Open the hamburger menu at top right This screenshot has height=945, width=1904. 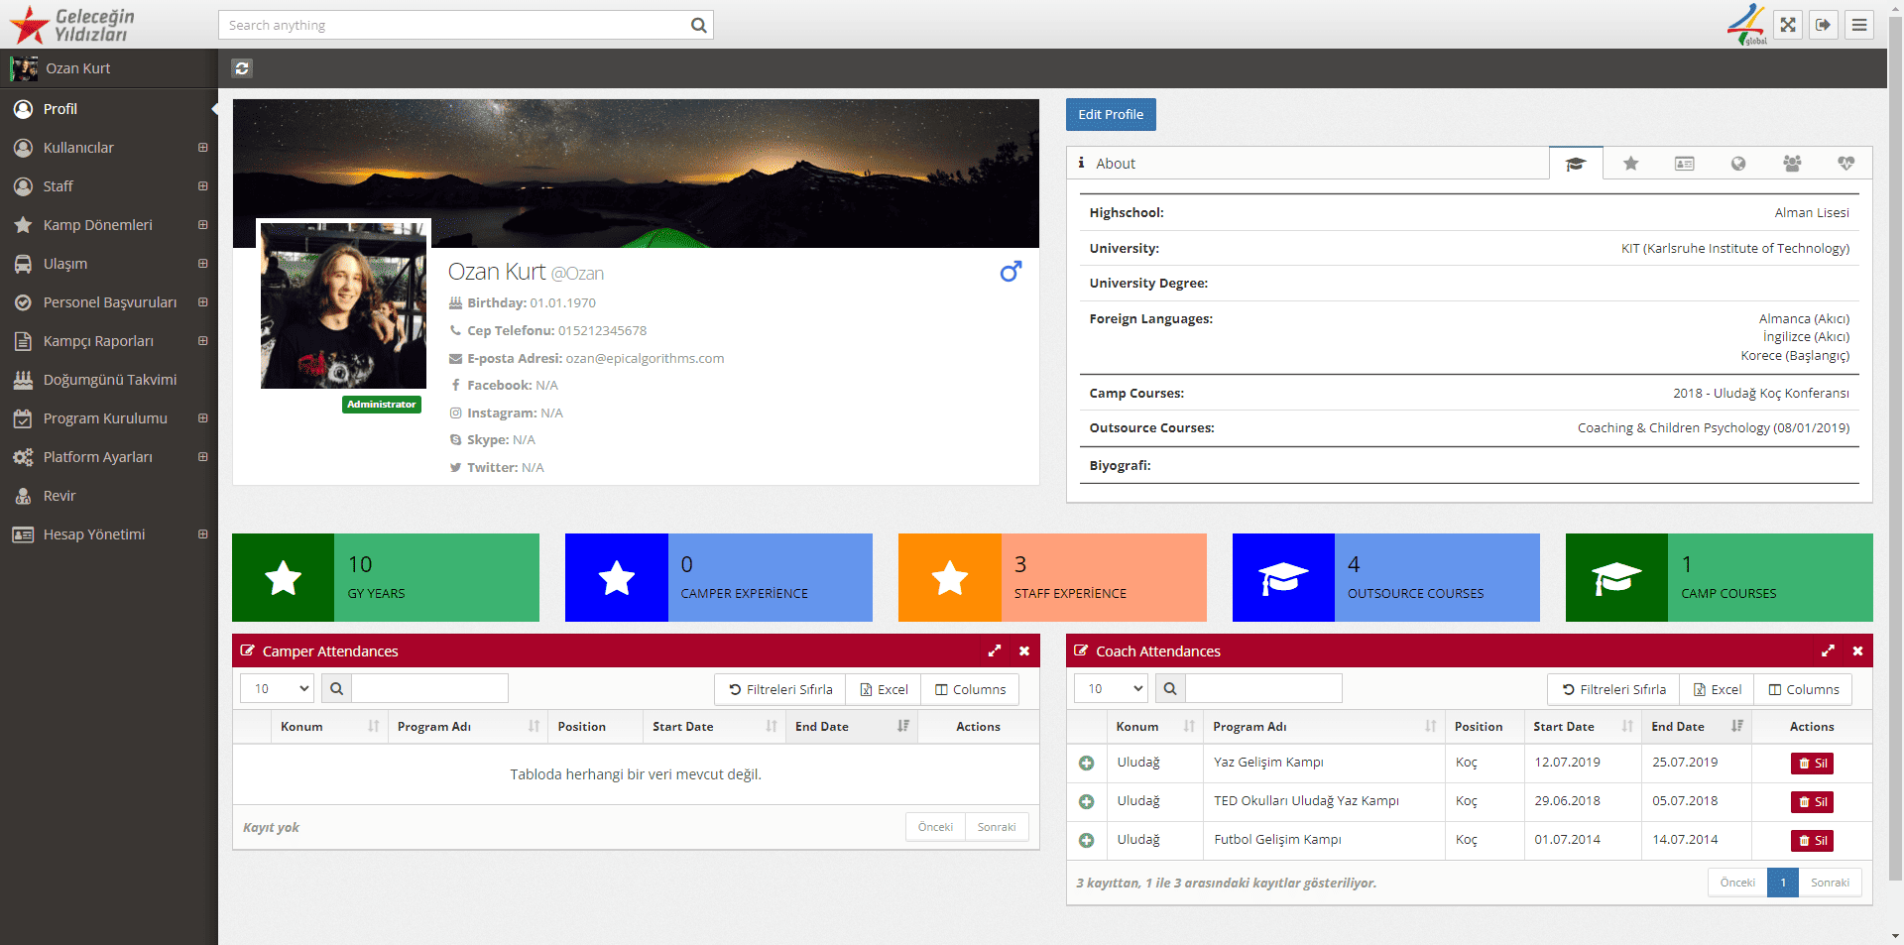click(1859, 25)
